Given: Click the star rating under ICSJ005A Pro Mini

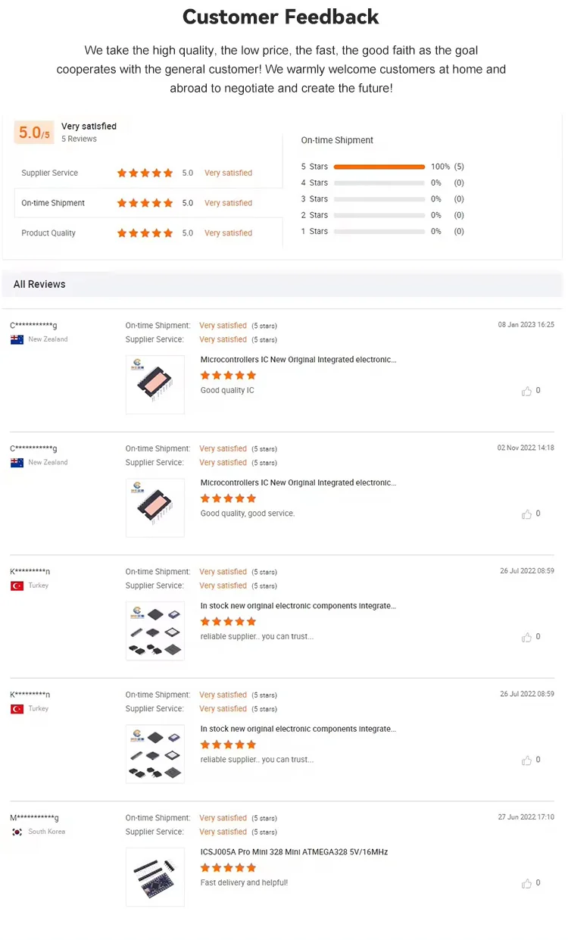Looking at the screenshot, I should click(228, 868).
